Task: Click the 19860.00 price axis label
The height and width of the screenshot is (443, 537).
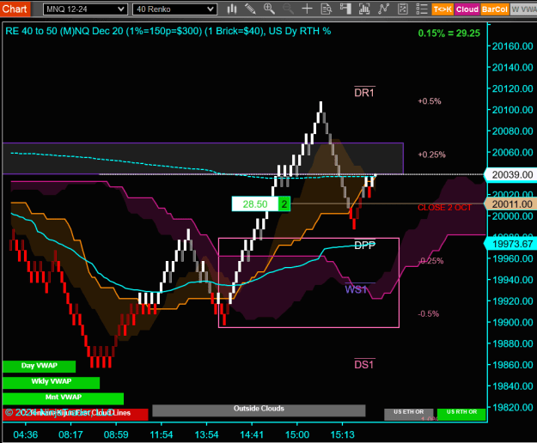Action: [x=512, y=365]
